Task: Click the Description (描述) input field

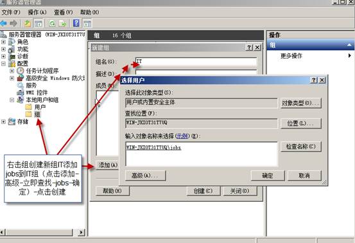Action: (196, 72)
